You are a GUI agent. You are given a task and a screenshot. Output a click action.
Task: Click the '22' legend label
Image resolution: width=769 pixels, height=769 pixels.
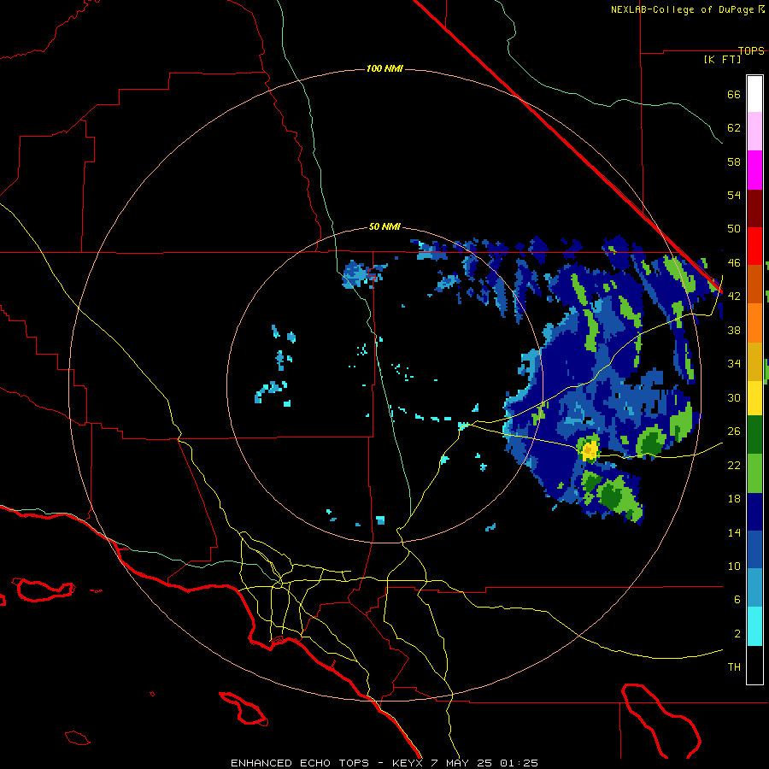click(x=734, y=465)
